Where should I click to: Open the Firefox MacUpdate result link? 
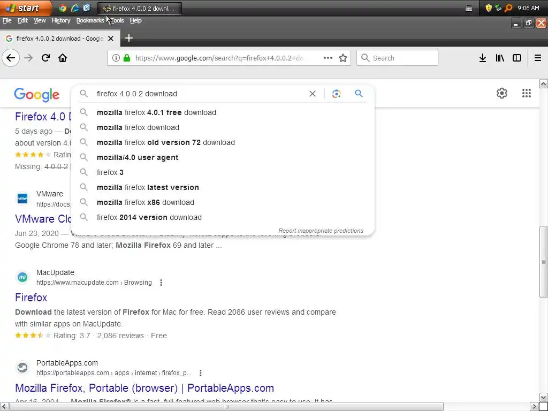[x=31, y=298]
